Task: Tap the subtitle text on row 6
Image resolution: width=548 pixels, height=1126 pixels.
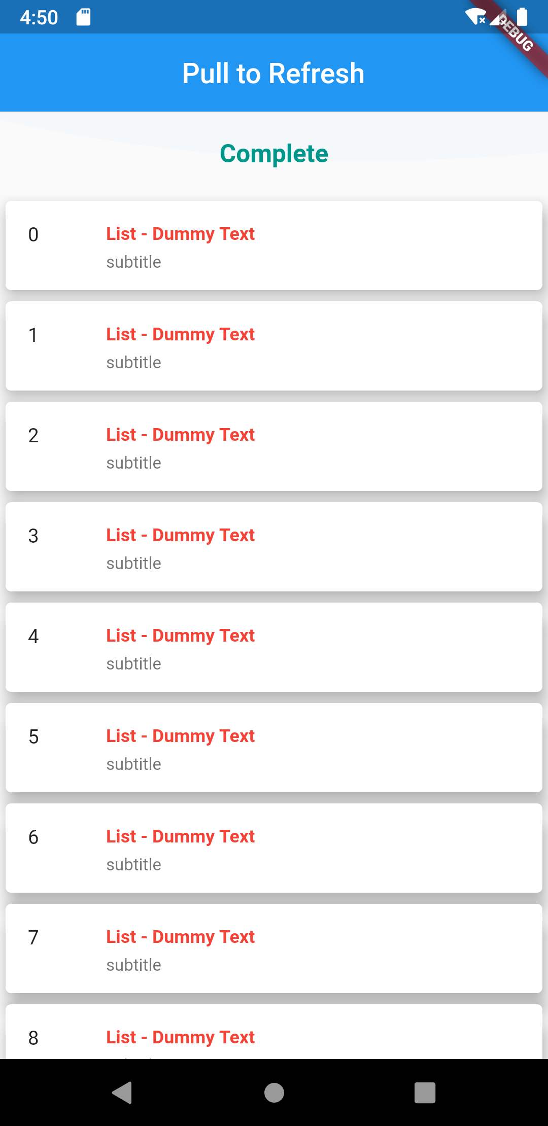Action: [x=133, y=864]
